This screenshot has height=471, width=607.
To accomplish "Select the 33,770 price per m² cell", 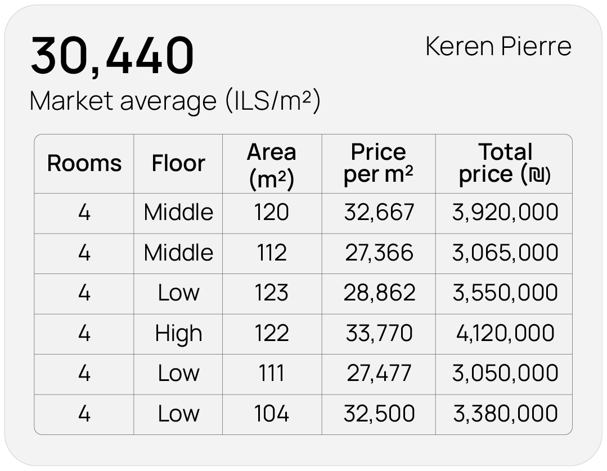I will tap(379, 334).
